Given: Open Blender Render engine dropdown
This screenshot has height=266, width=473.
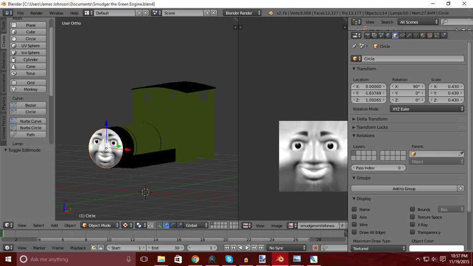Looking at the screenshot, I should [242, 13].
